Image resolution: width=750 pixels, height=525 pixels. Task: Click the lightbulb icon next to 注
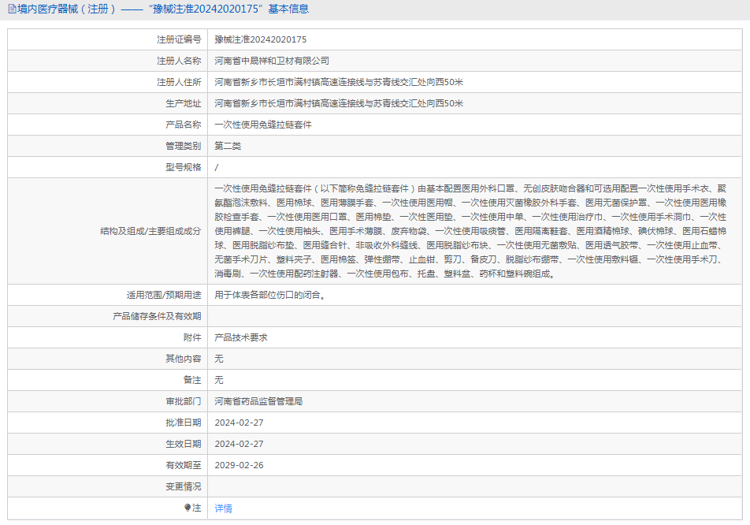(187, 508)
